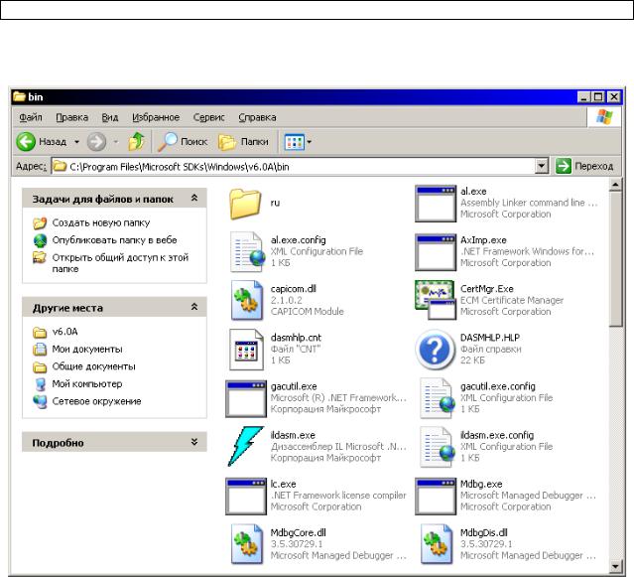The image size is (634, 577).
Task: Select the ildasm.exe.config file icon
Action: (438, 447)
